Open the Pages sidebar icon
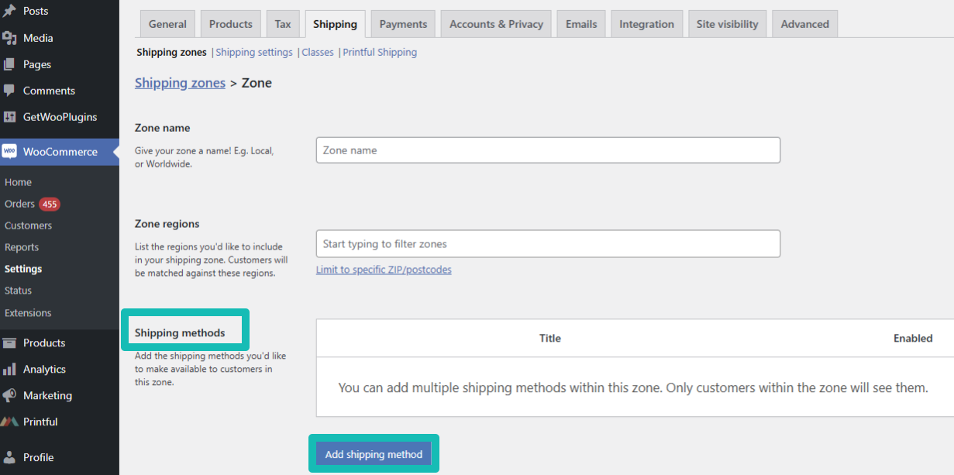The height and width of the screenshot is (475, 954). (11, 64)
